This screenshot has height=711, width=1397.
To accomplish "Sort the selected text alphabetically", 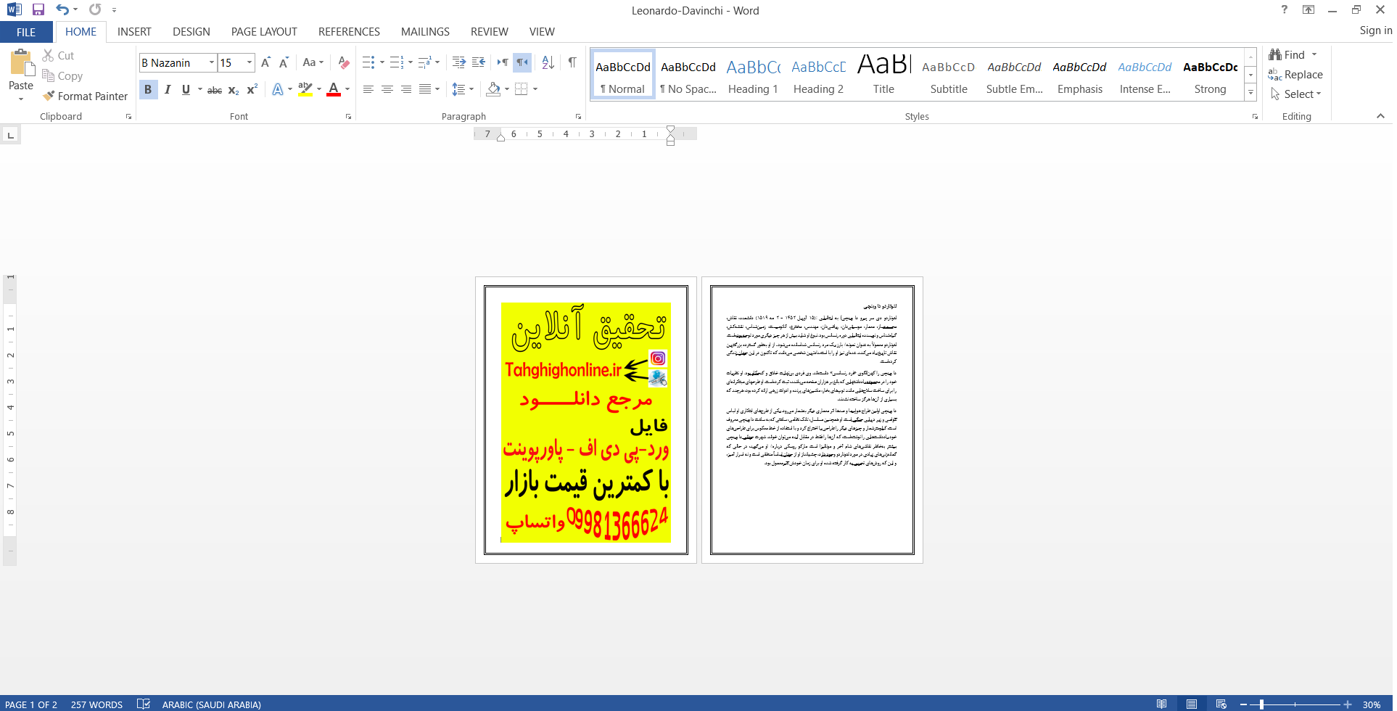I will click(548, 62).
